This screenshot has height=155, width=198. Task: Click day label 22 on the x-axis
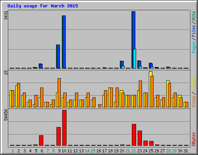tap(134, 151)
